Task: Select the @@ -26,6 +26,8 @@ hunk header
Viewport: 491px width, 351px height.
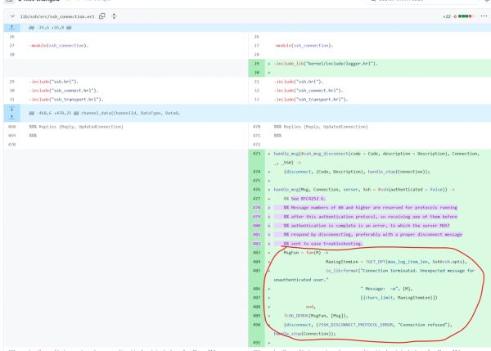Action: pos(51,28)
